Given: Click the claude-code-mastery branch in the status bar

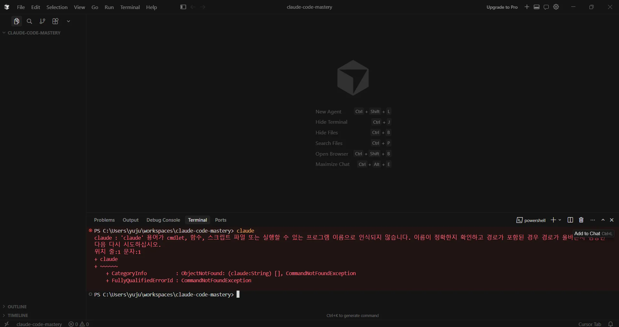Looking at the screenshot, I should pos(39,324).
